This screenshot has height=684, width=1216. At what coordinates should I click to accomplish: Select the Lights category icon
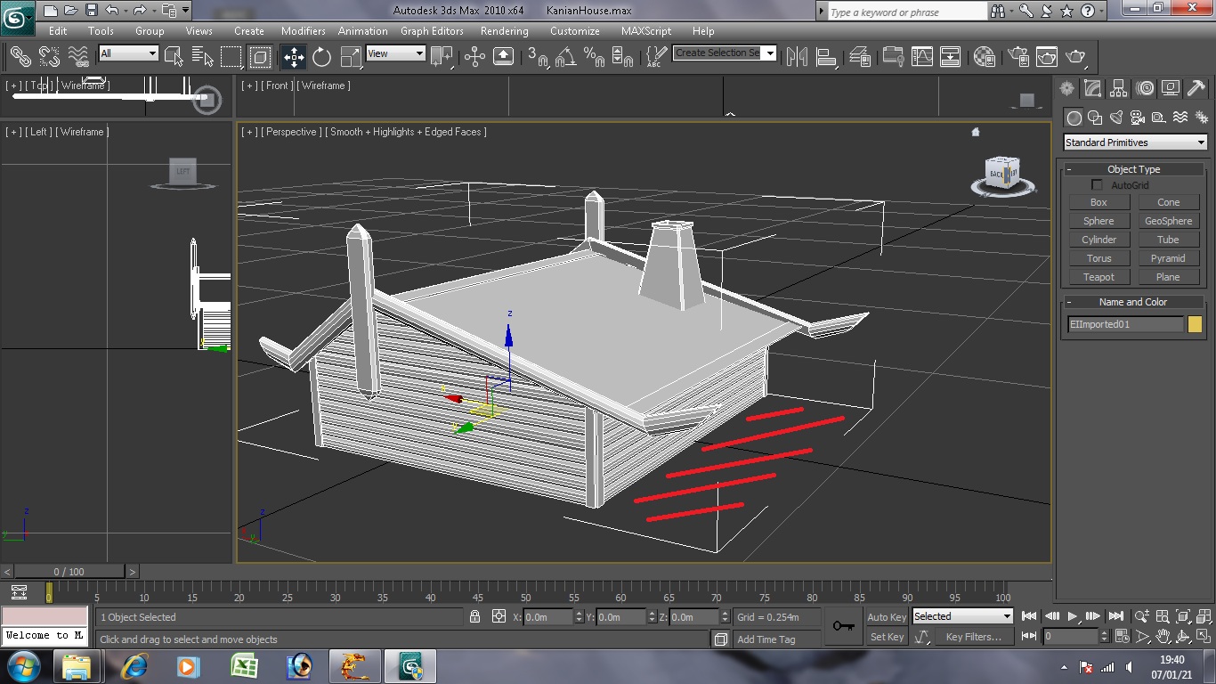tap(1116, 118)
